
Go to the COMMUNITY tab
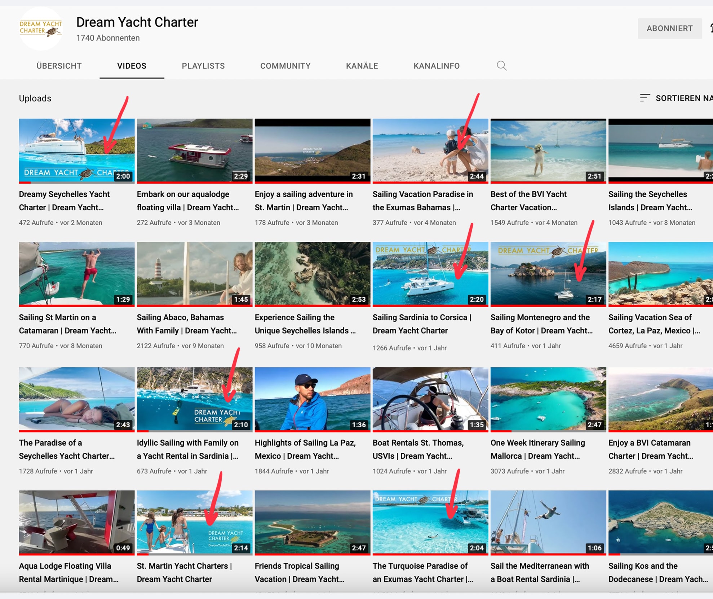pyautogui.click(x=285, y=66)
